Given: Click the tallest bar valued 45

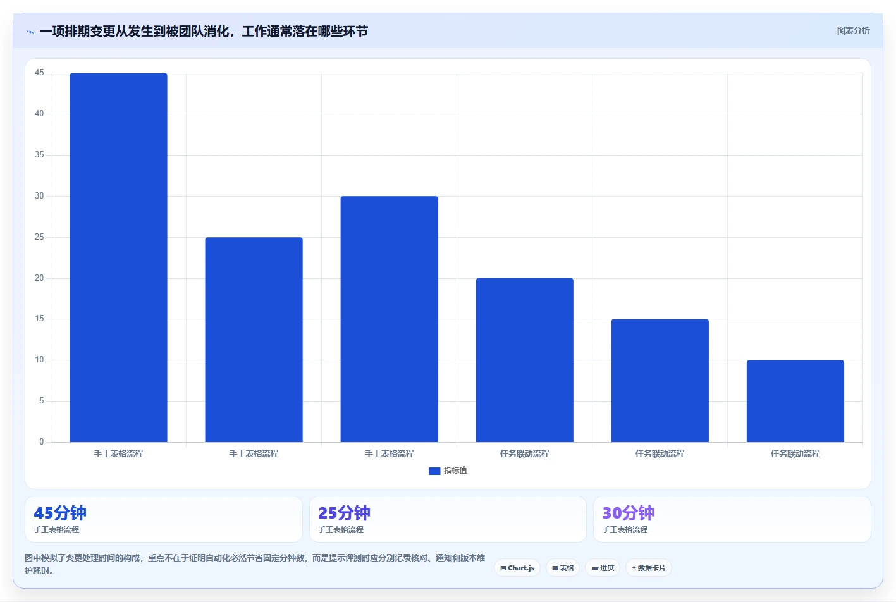Looking at the screenshot, I should click(118, 257).
